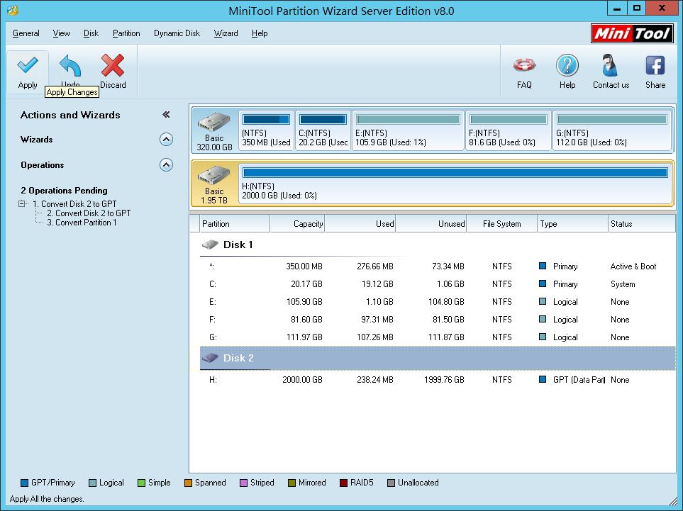Open the Wizard menu
Image resolution: width=683 pixels, height=511 pixels.
pyautogui.click(x=226, y=33)
